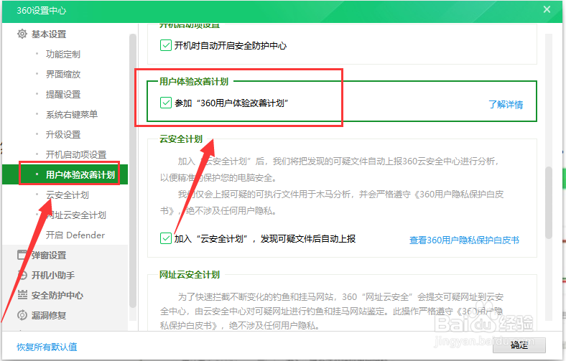The width and height of the screenshot is (566, 361).
Task: Open 升级设置 settings page
Action: (x=62, y=134)
